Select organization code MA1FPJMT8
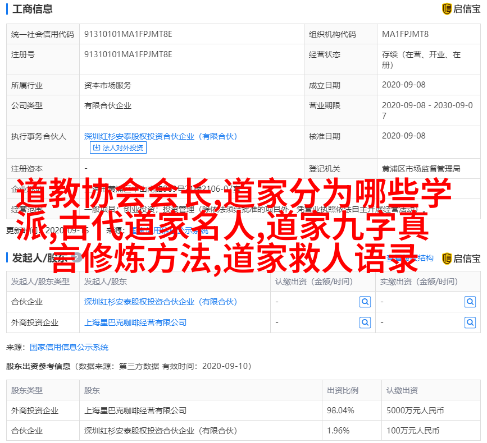 (x=405, y=34)
